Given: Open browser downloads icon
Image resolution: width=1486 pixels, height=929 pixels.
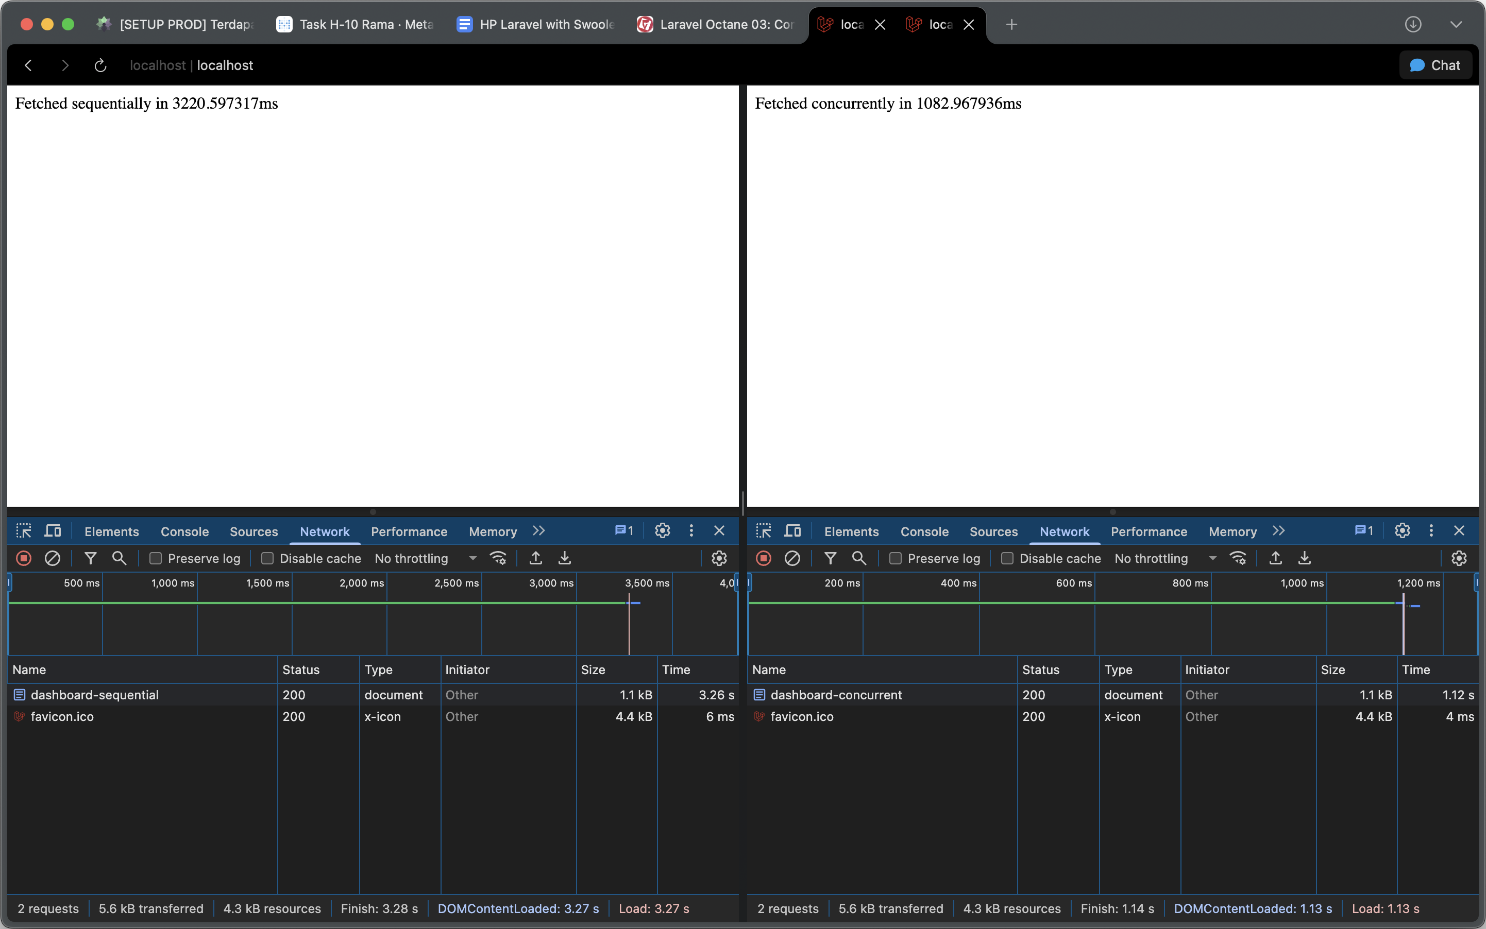Looking at the screenshot, I should [x=1413, y=25].
